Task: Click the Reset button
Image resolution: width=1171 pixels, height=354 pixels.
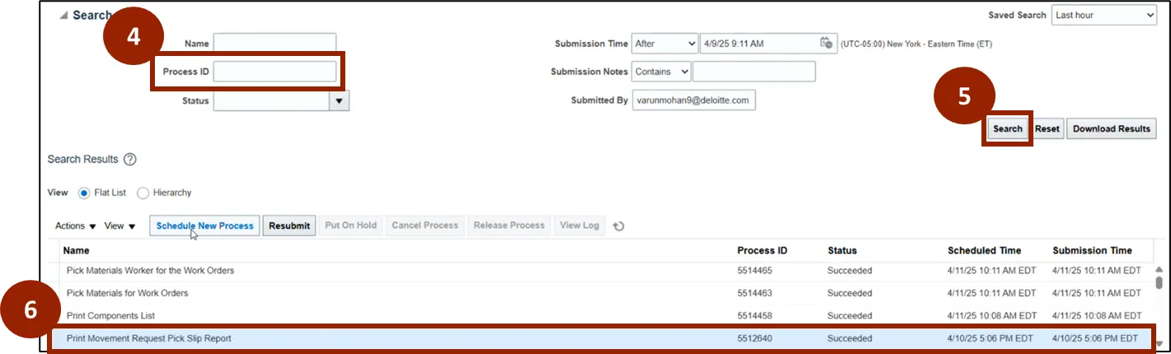Action: click(x=1047, y=129)
